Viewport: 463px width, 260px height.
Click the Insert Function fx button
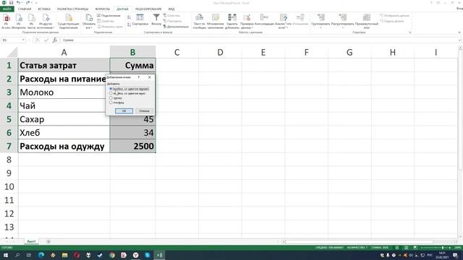pos(55,40)
